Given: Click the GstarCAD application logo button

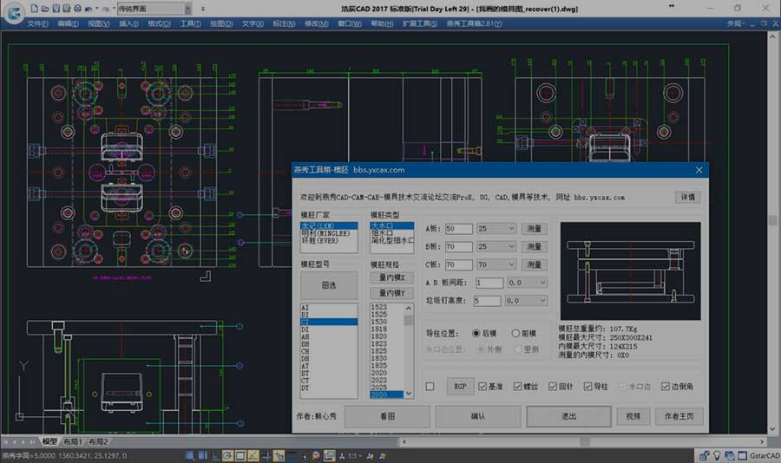Looking at the screenshot, I should coord(12,14).
